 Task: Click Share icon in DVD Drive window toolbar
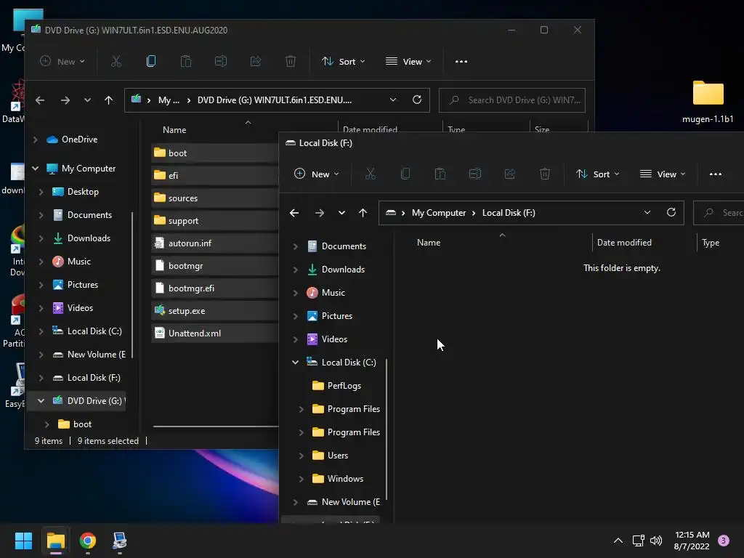256,61
